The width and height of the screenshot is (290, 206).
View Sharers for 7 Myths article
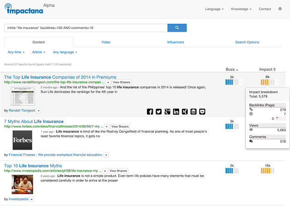pyautogui.click(x=120, y=127)
